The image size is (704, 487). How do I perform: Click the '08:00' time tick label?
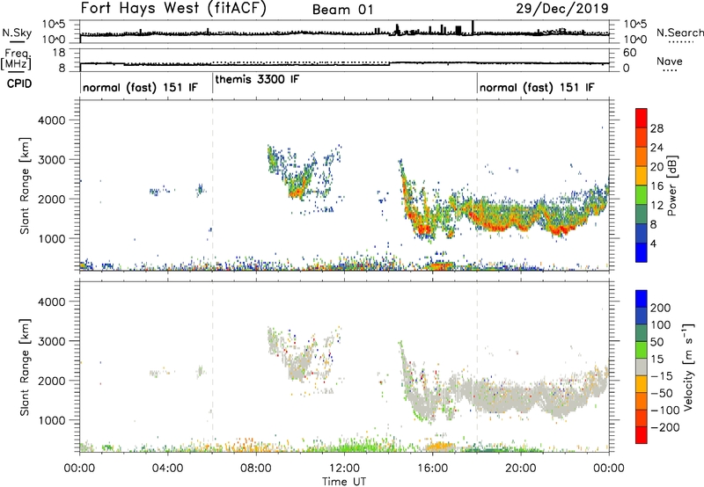tap(256, 469)
